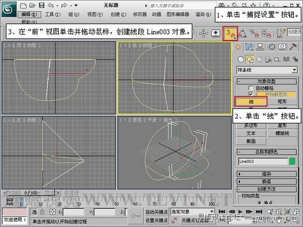Screen dimensions: 303x227
Task: Select the 角点 Corner radio button
Action: pyautogui.click(x=259, y=202)
